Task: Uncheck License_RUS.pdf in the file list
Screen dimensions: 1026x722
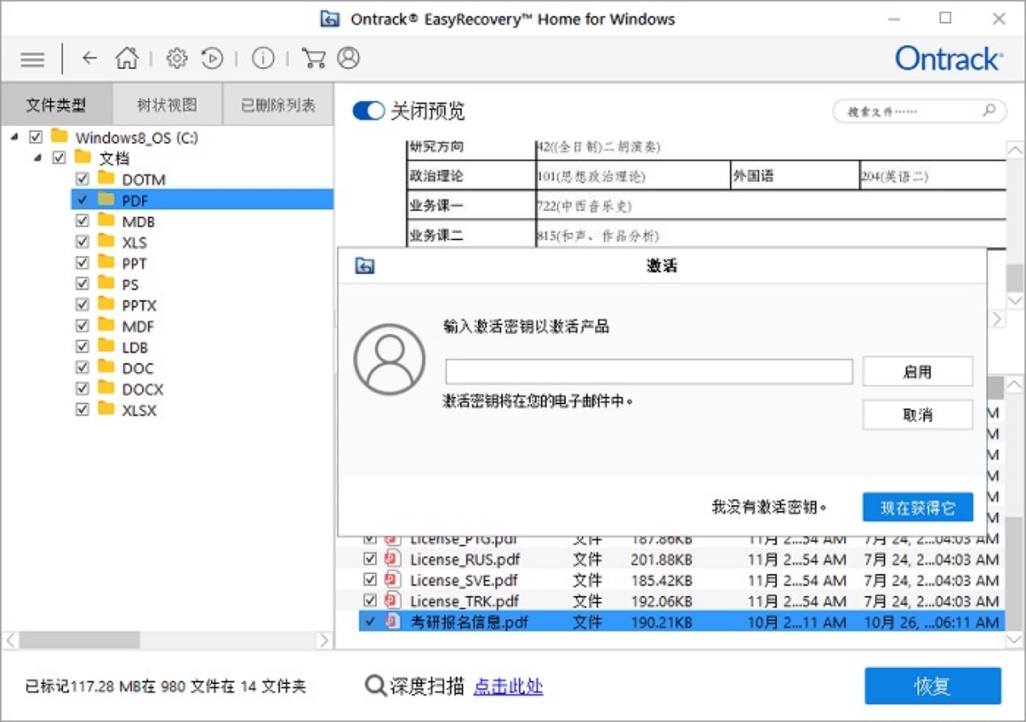Action: 369,559
